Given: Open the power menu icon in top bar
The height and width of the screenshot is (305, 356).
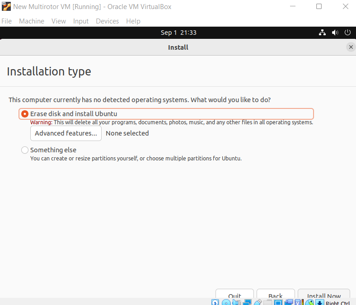Looking at the screenshot, I should click(x=347, y=33).
